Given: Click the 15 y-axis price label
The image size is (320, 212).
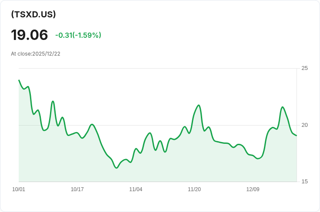Looking at the screenshot, I should (x=304, y=182).
